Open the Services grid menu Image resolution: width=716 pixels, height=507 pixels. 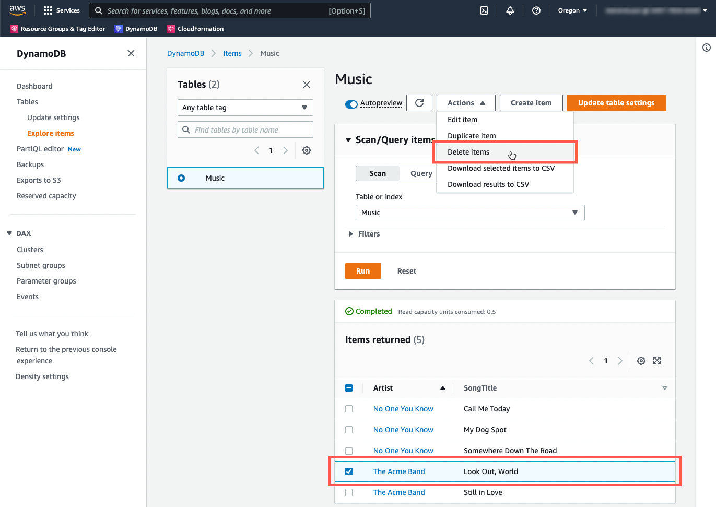(x=62, y=10)
